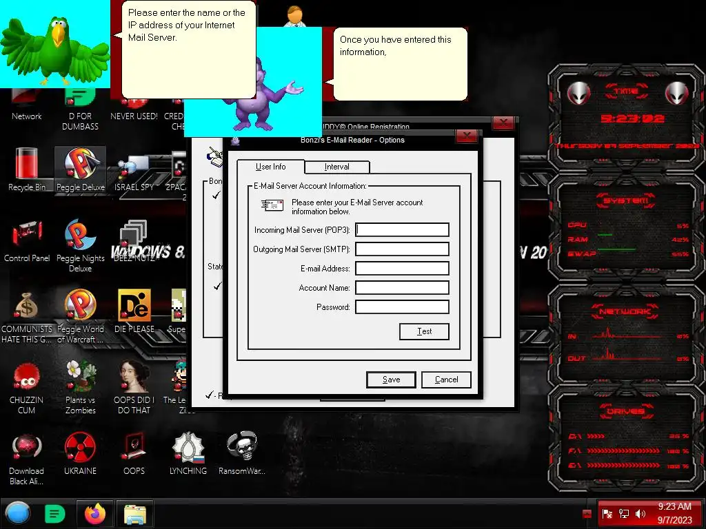The height and width of the screenshot is (529, 706).
Task: Click the Test button
Action: pos(424,331)
